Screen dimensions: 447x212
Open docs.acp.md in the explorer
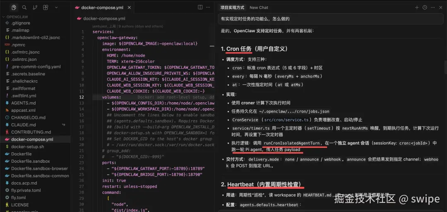[x=24, y=183]
